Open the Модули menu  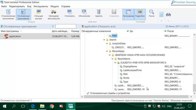pos(55,6)
